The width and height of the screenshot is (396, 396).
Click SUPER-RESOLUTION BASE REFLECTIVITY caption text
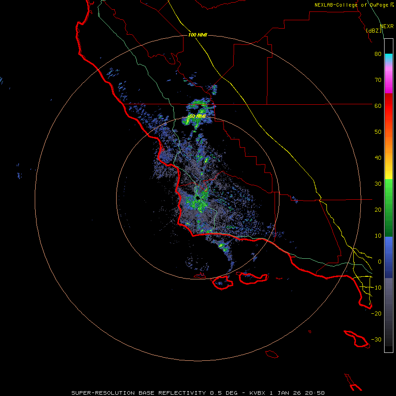click(139, 393)
